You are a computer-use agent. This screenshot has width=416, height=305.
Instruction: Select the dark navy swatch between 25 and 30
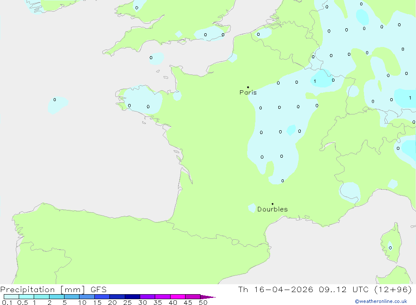[x=132, y=297]
